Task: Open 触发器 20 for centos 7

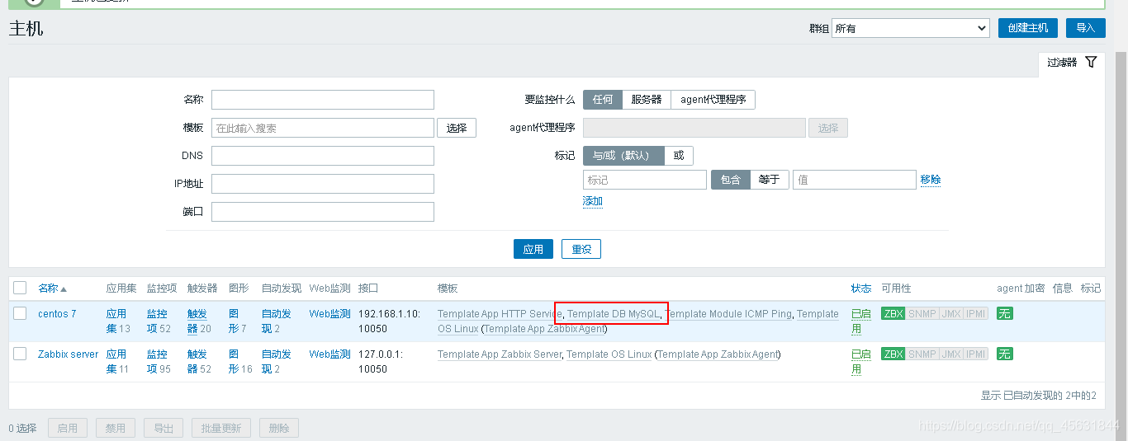Action: [x=197, y=321]
